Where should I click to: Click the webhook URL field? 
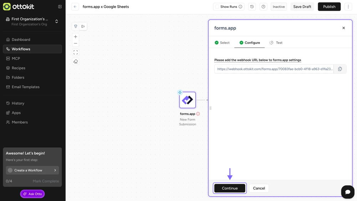(274, 69)
